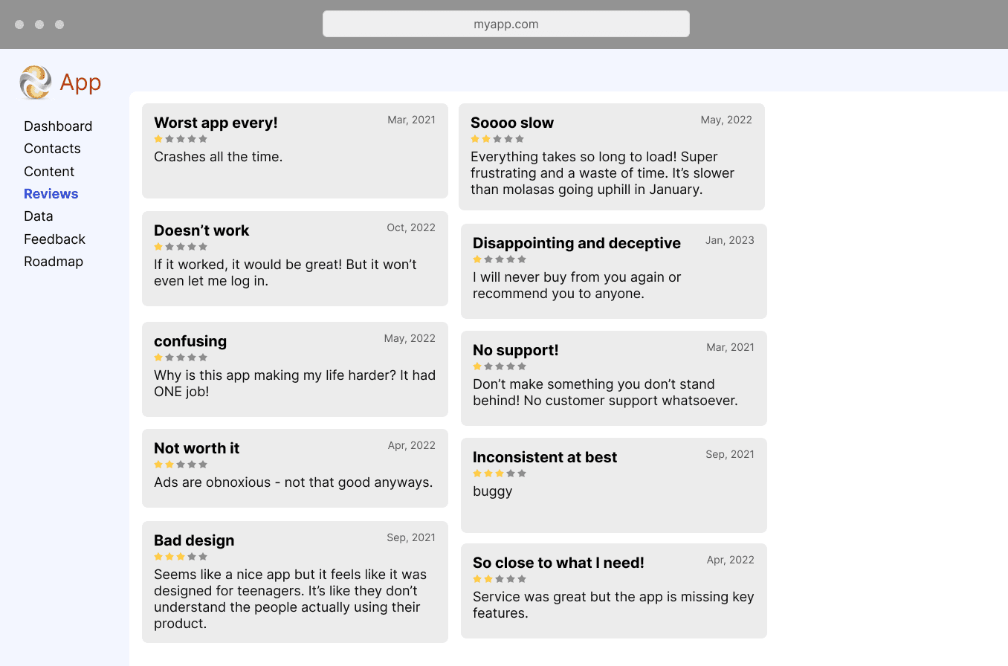This screenshot has height=666, width=1008.
Task: Navigate to Data in the sidebar
Action: (x=39, y=216)
